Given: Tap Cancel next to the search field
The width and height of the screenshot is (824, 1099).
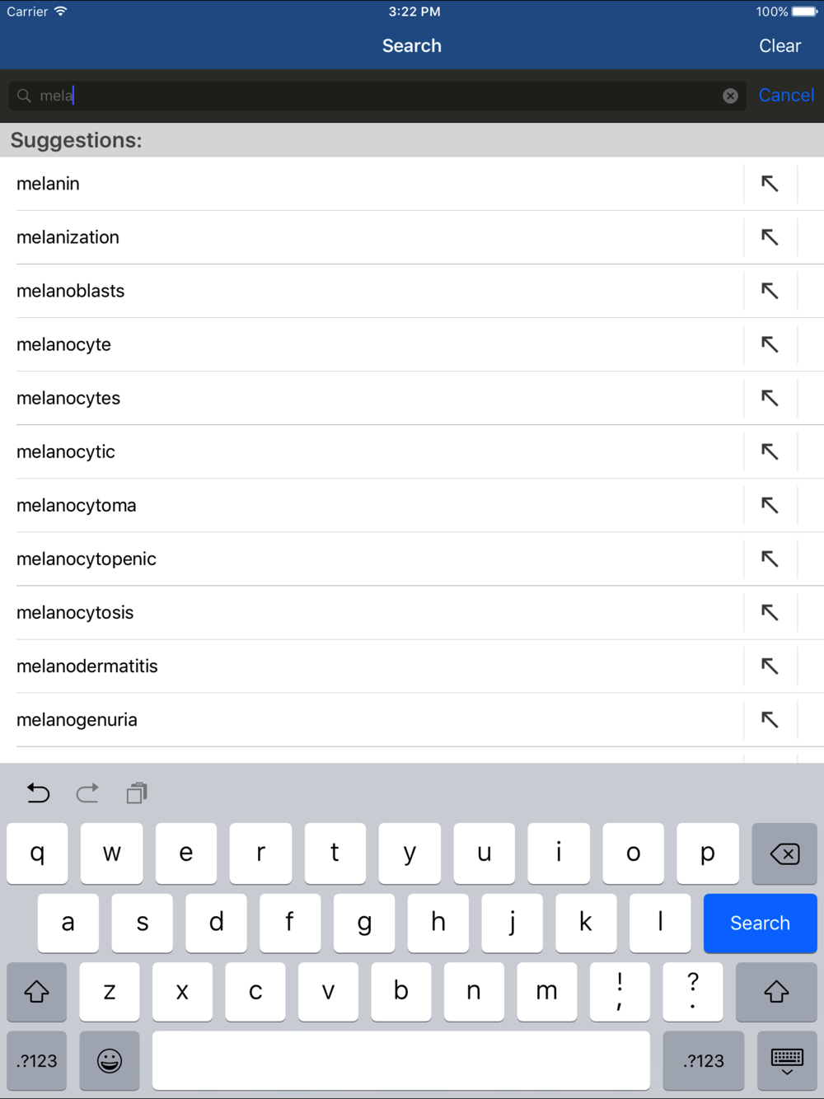Looking at the screenshot, I should 786,96.
